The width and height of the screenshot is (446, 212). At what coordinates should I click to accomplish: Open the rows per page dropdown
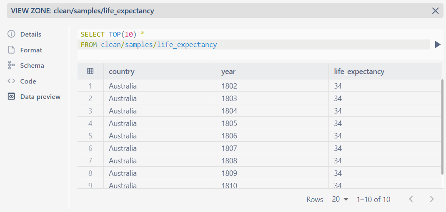(x=340, y=199)
